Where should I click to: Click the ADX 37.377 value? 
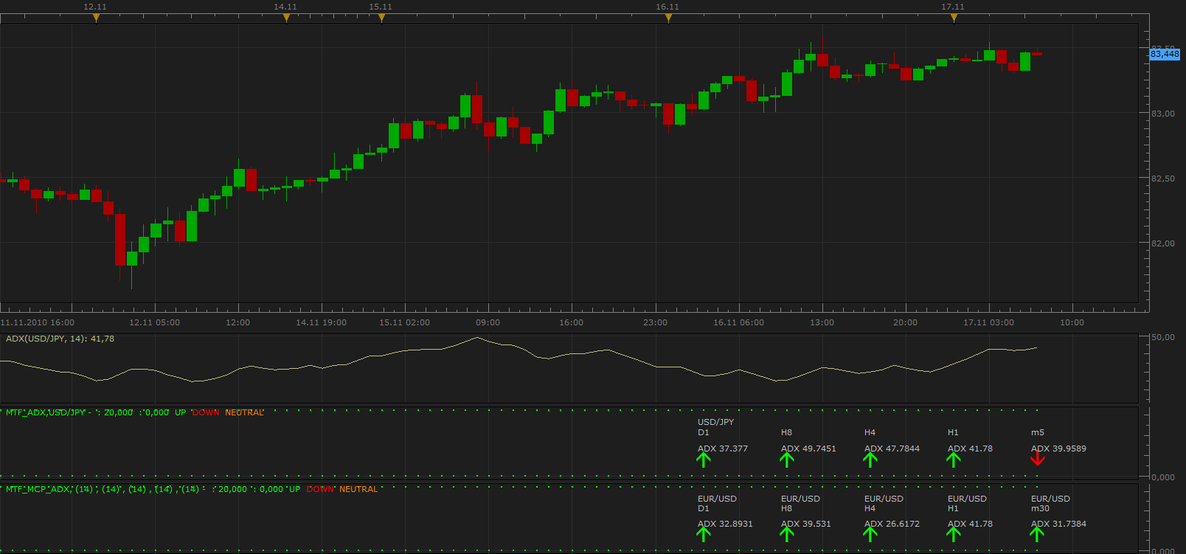723,449
